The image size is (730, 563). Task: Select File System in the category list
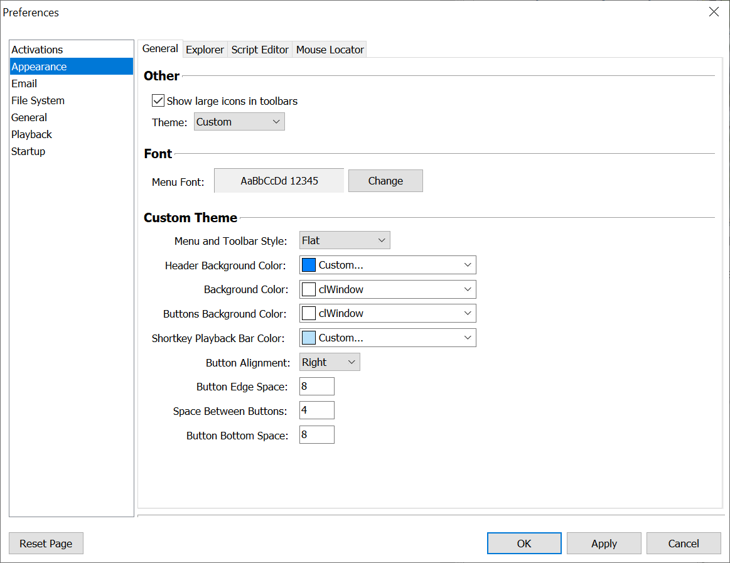tap(38, 100)
